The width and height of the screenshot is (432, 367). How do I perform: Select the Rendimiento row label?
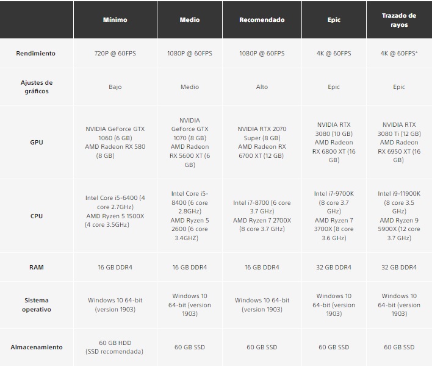36,54
